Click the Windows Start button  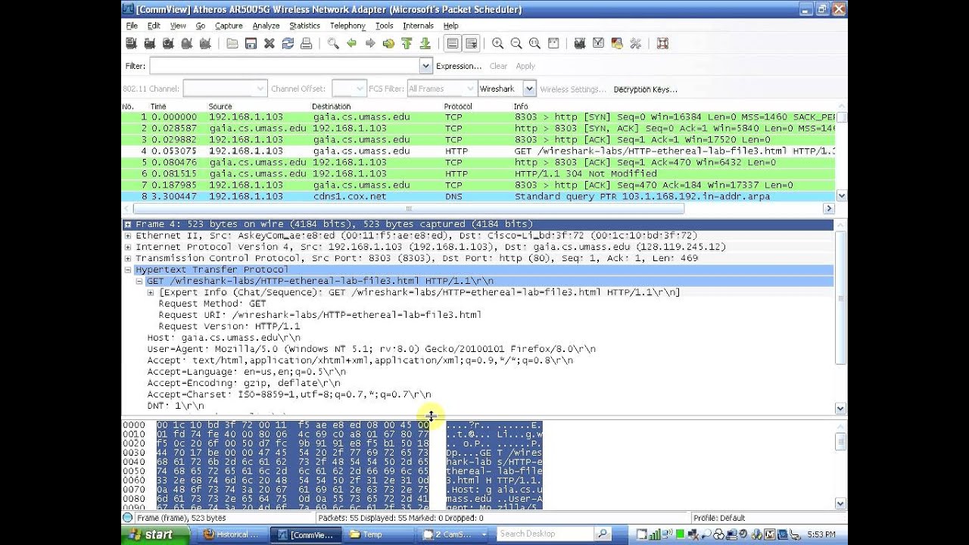(155, 534)
